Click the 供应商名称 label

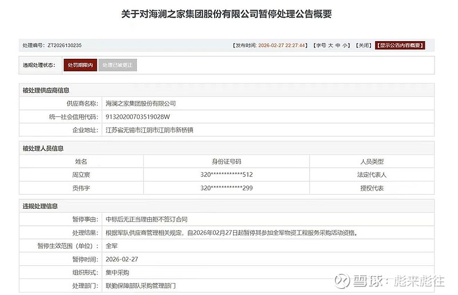pyautogui.click(x=82, y=103)
